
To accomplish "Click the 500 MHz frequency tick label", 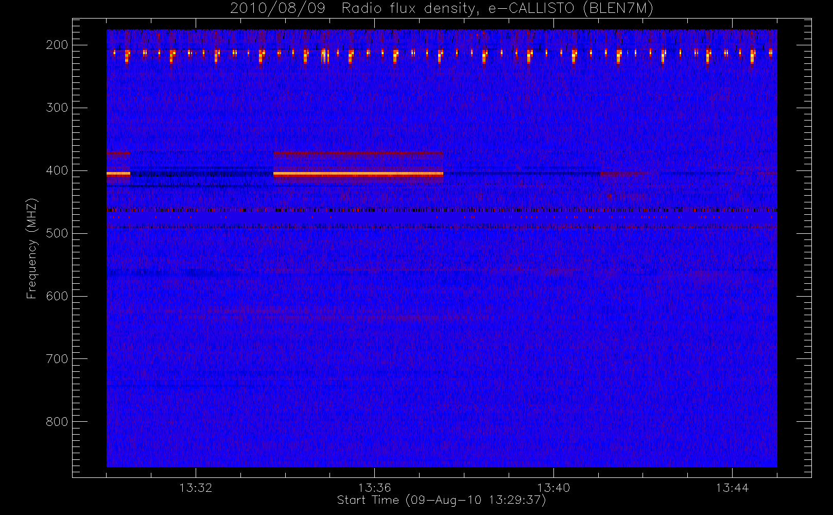I will pyautogui.click(x=57, y=233).
